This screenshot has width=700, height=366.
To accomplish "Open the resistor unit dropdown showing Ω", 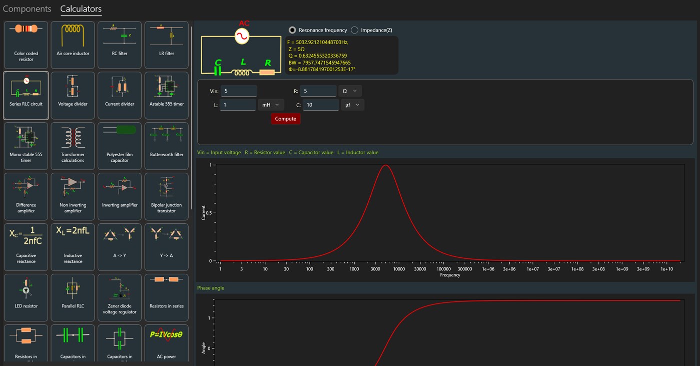I will click(350, 91).
